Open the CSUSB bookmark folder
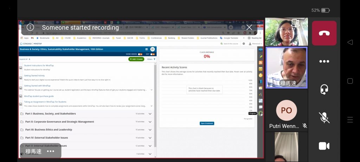 66,38
